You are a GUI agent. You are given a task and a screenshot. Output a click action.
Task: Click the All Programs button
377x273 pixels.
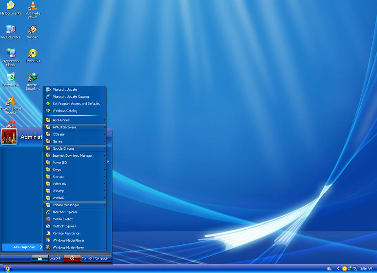point(23,247)
